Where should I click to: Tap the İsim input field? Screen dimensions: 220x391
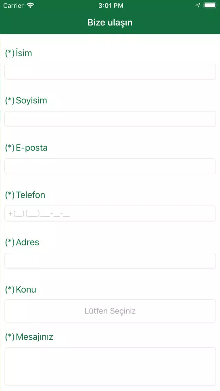coord(110,72)
